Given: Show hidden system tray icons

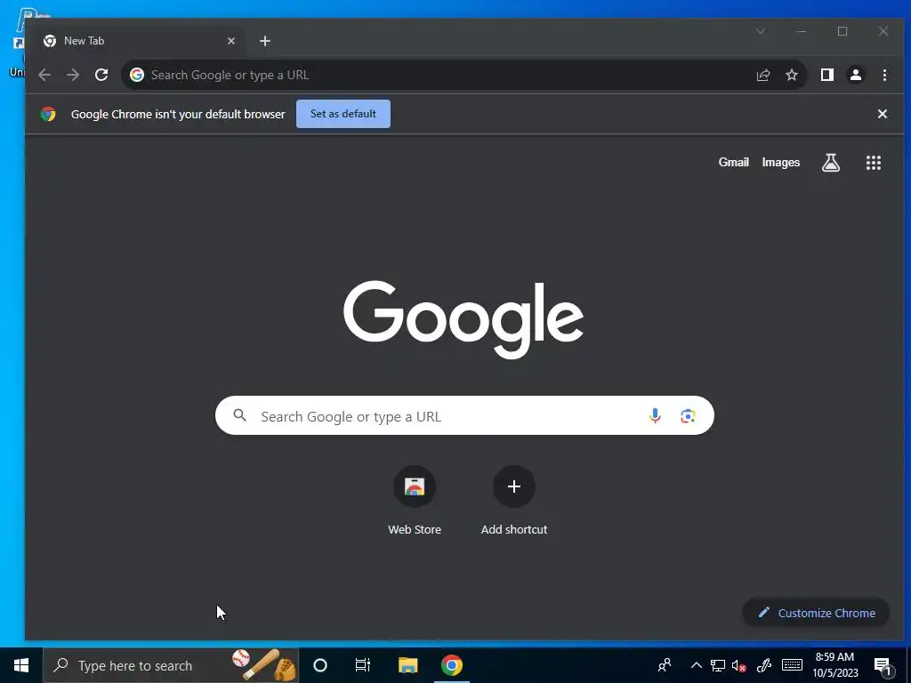Looking at the screenshot, I should tap(696, 665).
